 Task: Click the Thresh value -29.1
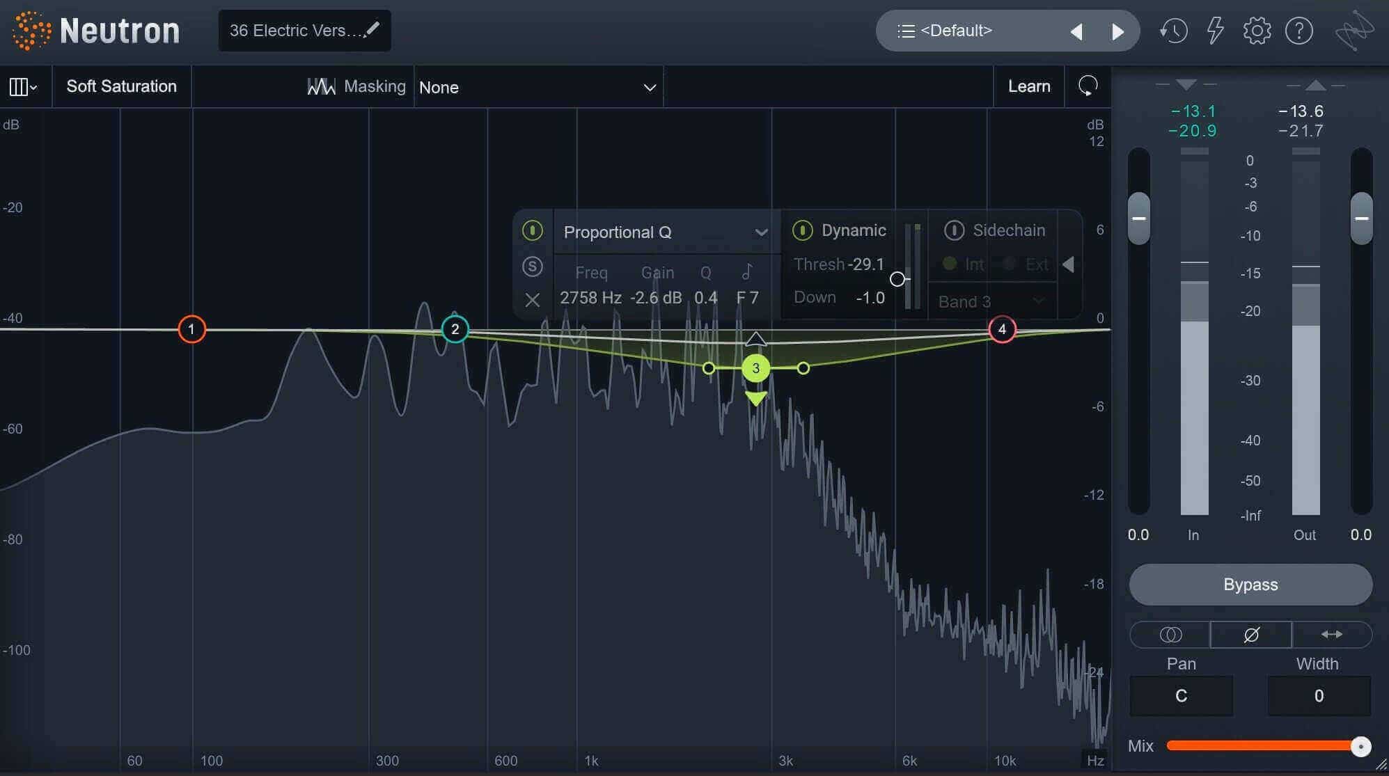tap(866, 264)
